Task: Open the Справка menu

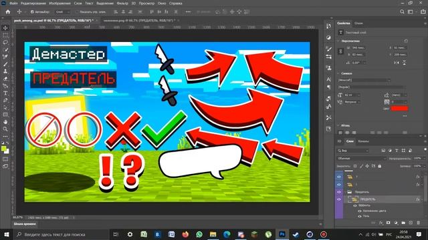Action: pyautogui.click(x=175, y=3)
